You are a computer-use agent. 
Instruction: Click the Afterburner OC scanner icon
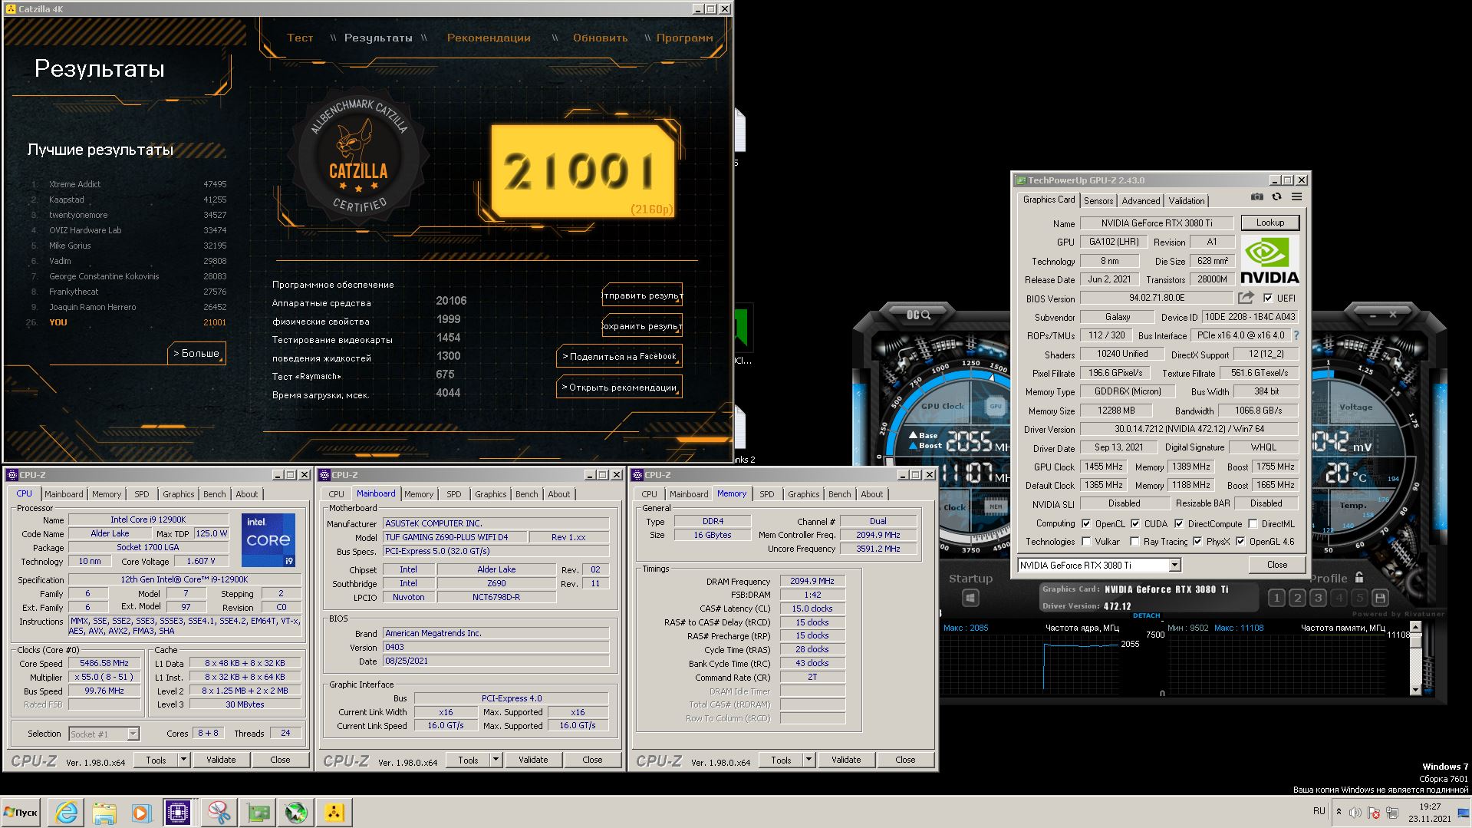click(x=918, y=315)
